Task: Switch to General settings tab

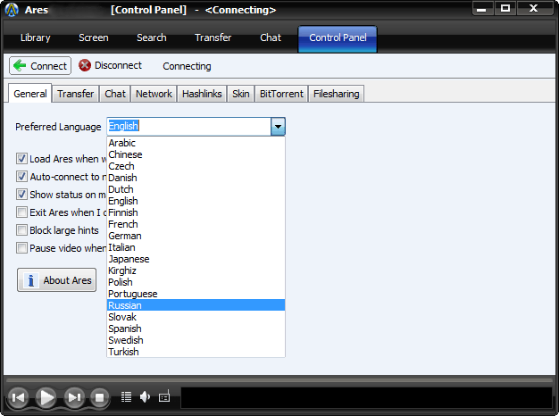Action: click(30, 94)
